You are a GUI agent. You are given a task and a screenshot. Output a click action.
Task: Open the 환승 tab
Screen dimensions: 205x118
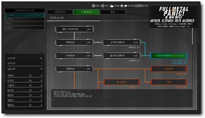[113, 12]
